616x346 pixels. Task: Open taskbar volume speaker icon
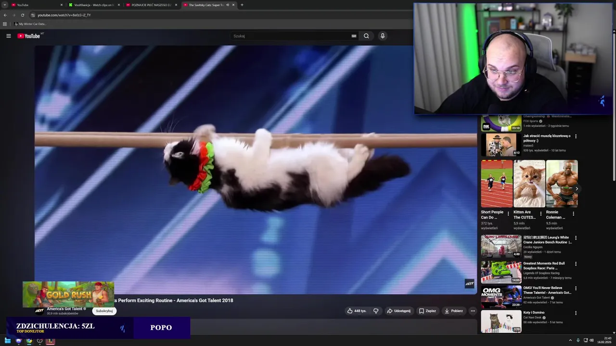(591, 341)
